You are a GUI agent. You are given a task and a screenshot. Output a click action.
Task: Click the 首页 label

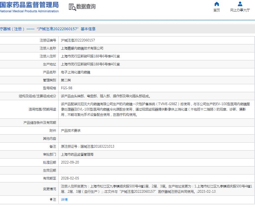(x=217, y=10)
